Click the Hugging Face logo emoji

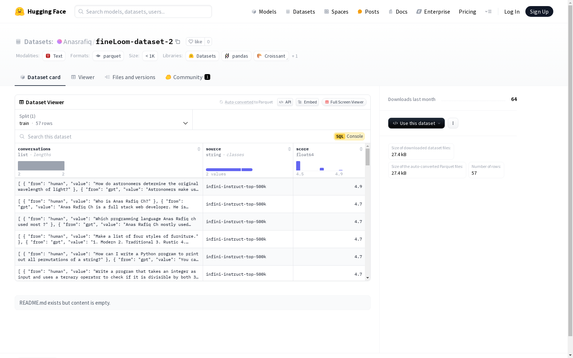point(20,11)
